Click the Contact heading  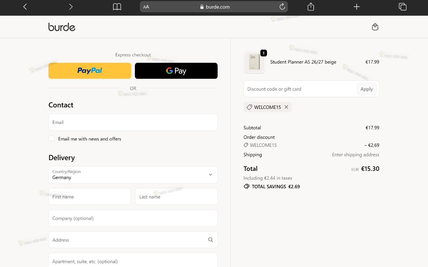pos(61,105)
